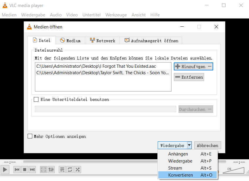Open the Video menu
Screen dimensions: 249x181
tap(72, 15)
